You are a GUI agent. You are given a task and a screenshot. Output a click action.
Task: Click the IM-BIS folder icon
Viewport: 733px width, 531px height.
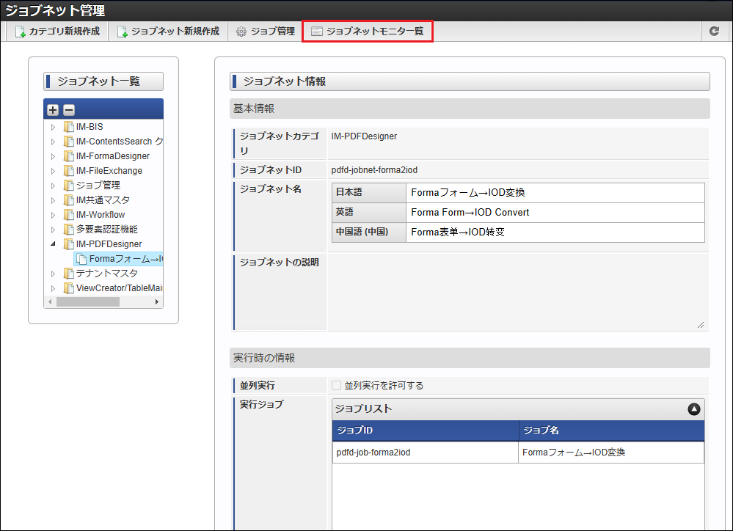pyautogui.click(x=69, y=127)
